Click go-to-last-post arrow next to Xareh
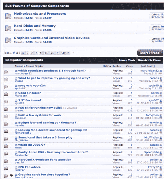 161,93
